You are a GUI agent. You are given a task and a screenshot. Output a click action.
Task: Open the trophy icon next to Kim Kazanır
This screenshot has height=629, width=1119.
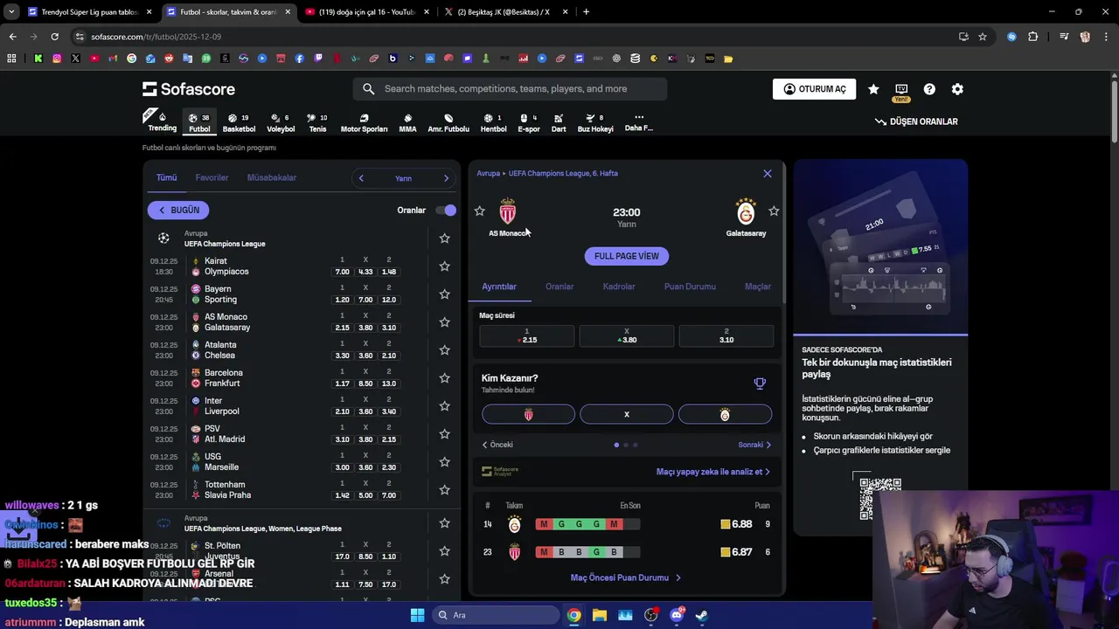click(760, 384)
